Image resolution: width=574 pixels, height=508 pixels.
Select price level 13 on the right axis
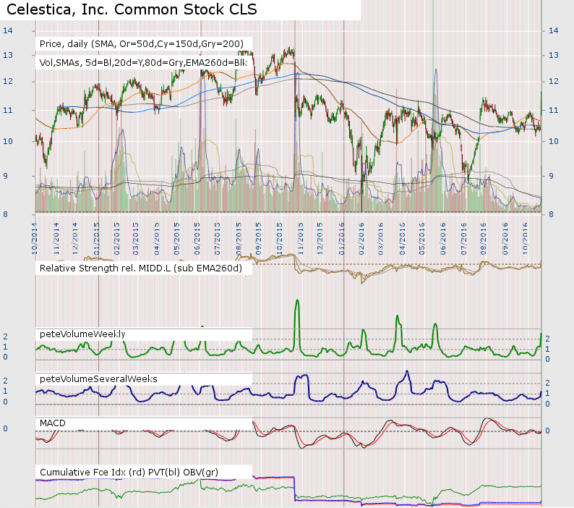(553, 55)
